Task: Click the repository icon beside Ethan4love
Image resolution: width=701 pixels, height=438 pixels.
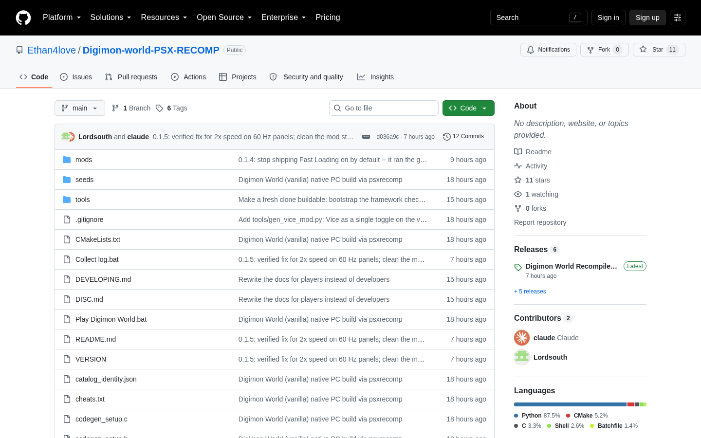Action: click(x=19, y=50)
